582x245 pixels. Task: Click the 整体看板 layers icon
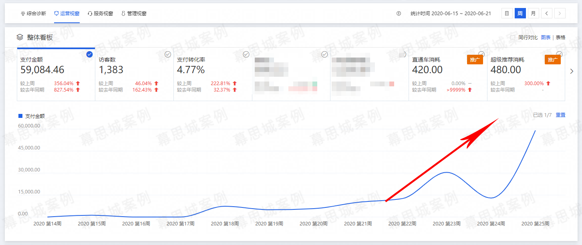coord(20,37)
